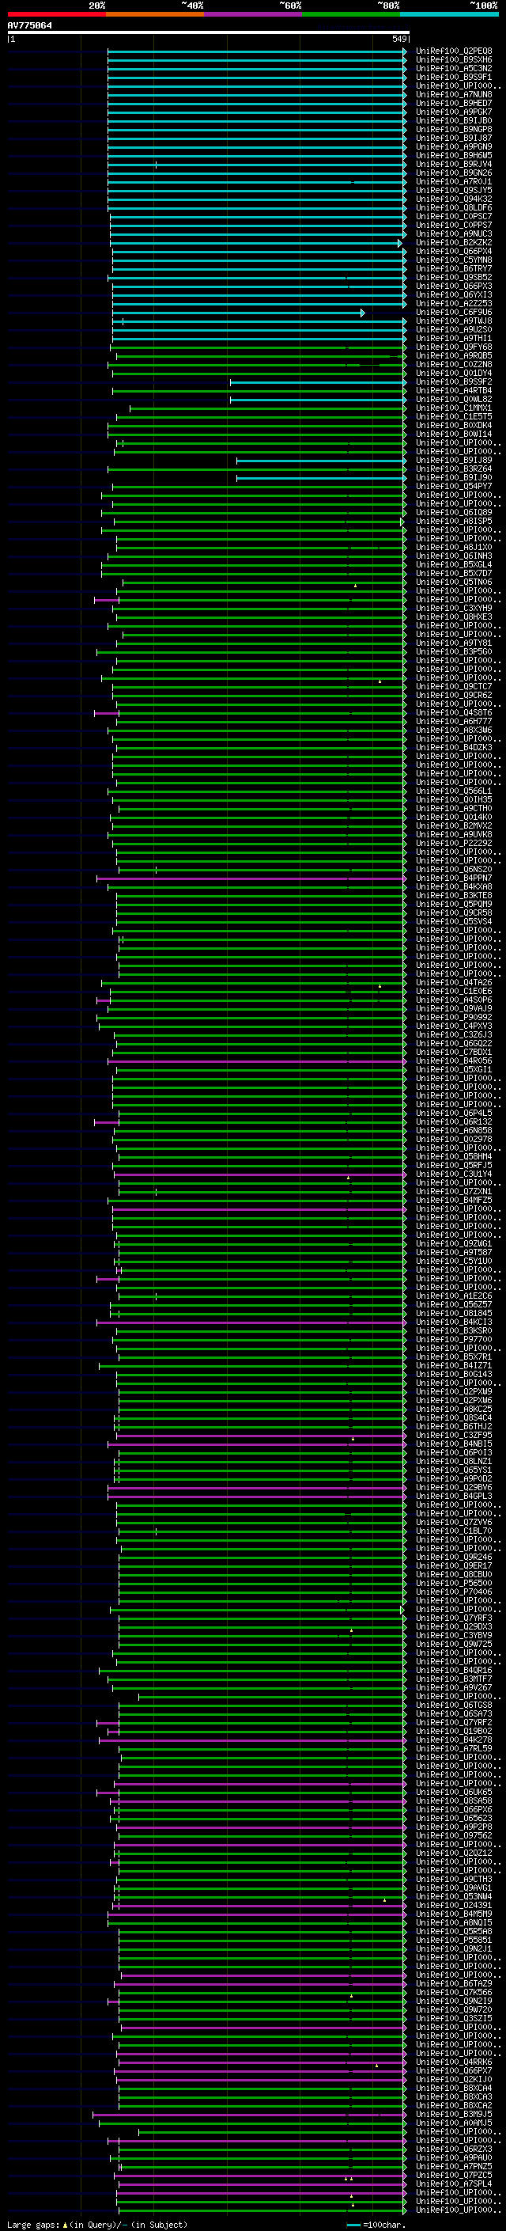
Task: Click hit label UniRef100_B3RZ64
Action: coord(454,469)
